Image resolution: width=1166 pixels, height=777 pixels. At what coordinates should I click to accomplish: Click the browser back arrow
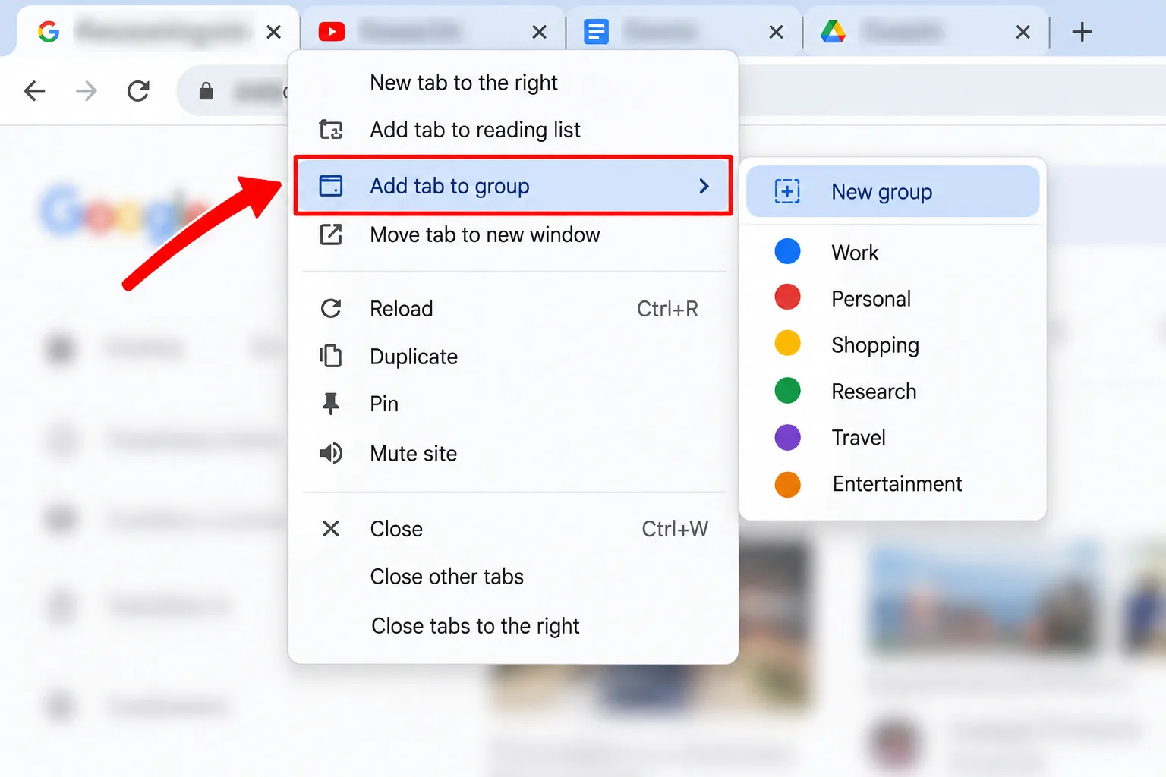[x=35, y=92]
